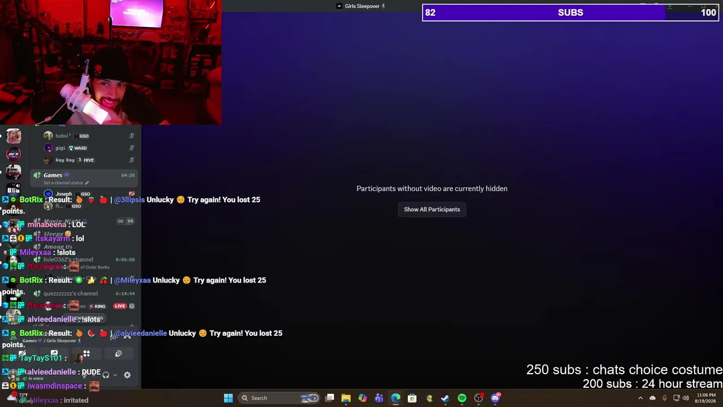This screenshot has width=723, height=407.
Task: Open Task View from the taskbar
Action: pos(330,398)
